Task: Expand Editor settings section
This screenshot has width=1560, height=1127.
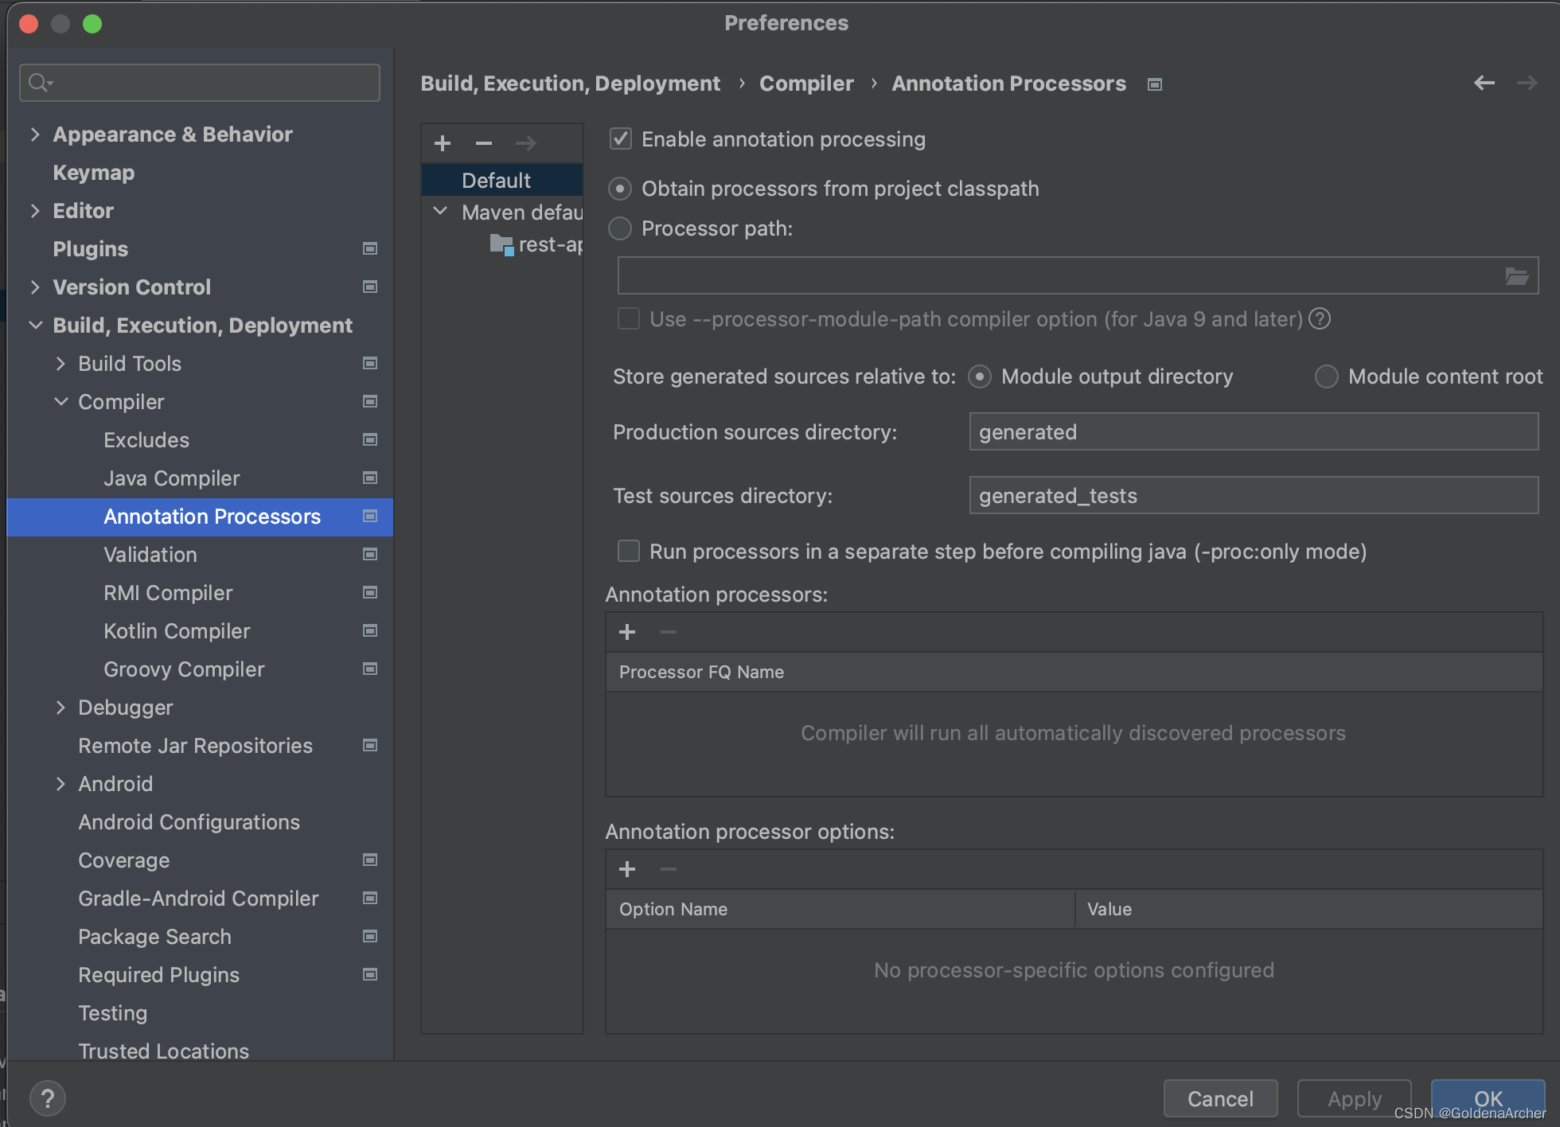Action: [x=35, y=210]
